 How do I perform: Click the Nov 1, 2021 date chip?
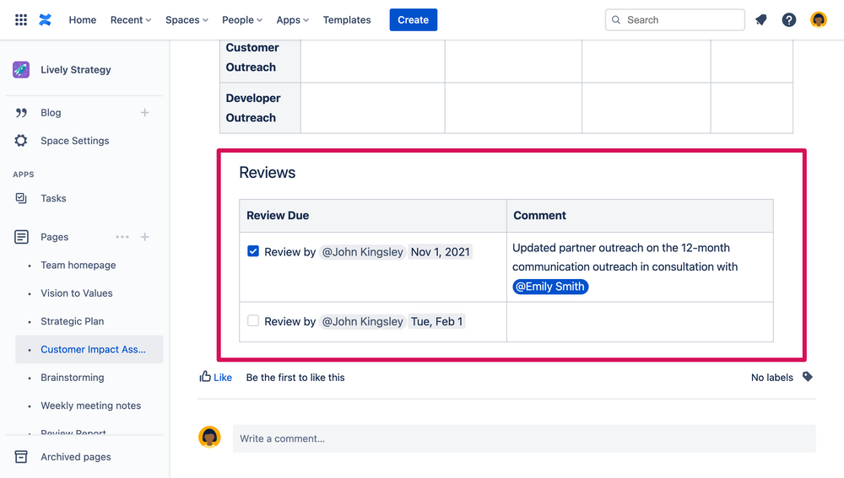pyautogui.click(x=441, y=251)
